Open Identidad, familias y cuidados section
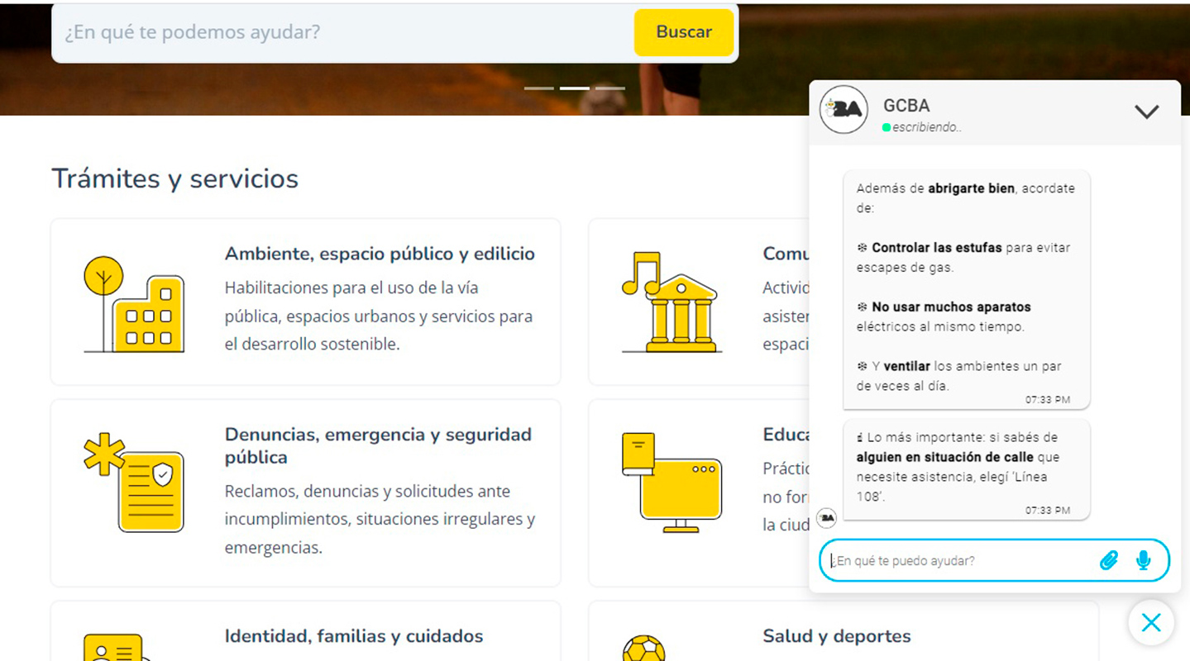1190x661 pixels. pos(354,636)
